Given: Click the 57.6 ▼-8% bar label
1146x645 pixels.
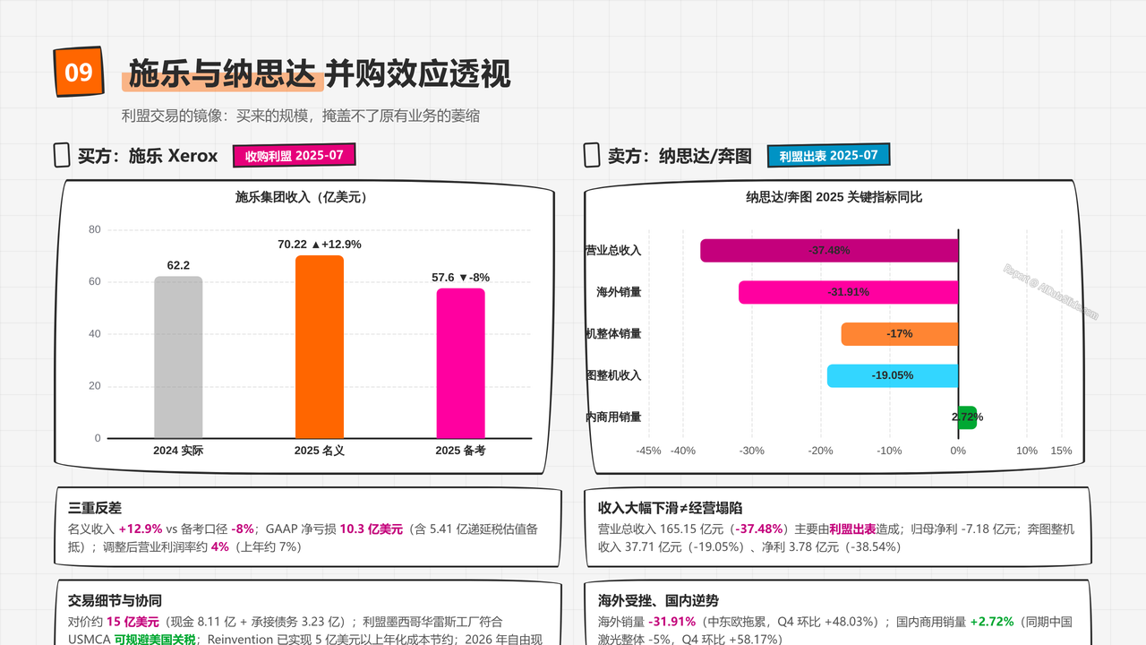Looking at the screenshot, I should click(460, 278).
